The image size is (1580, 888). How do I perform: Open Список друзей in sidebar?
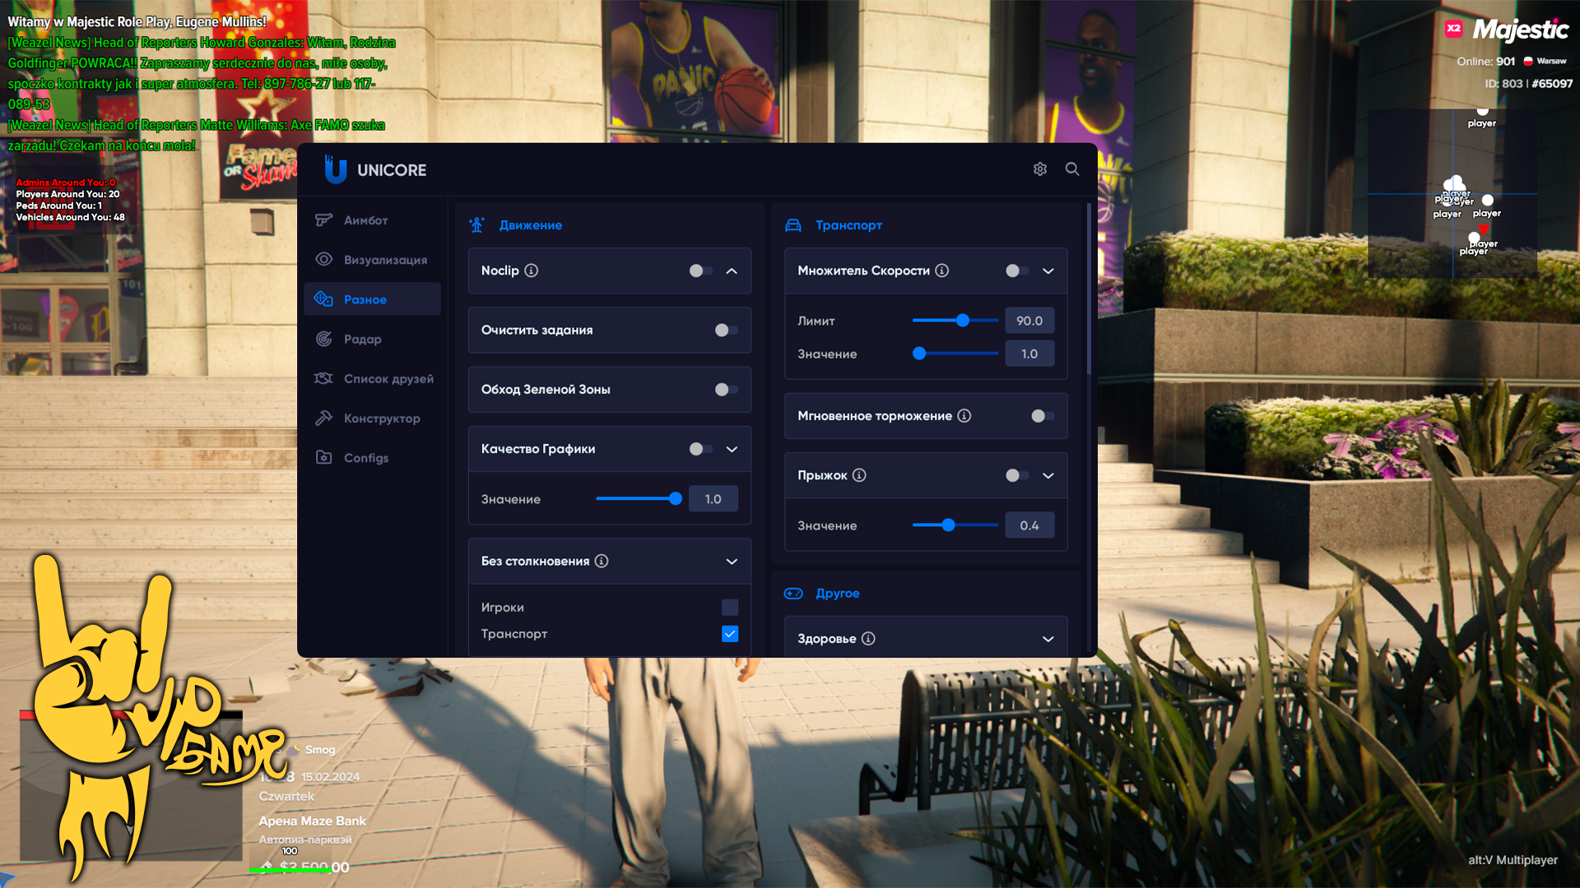pyautogui.click(x=388, y=379)
